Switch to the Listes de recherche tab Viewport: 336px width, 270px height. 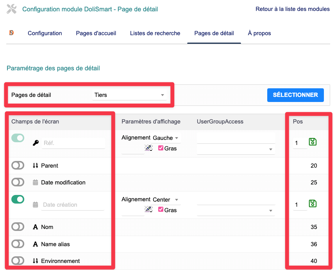tap(155, 33)
